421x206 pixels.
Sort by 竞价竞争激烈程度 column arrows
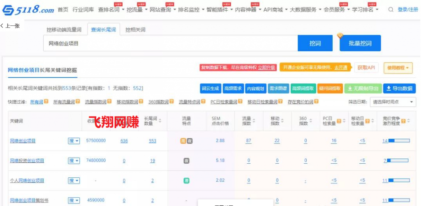pyautogui.click(x=408, y=121)
